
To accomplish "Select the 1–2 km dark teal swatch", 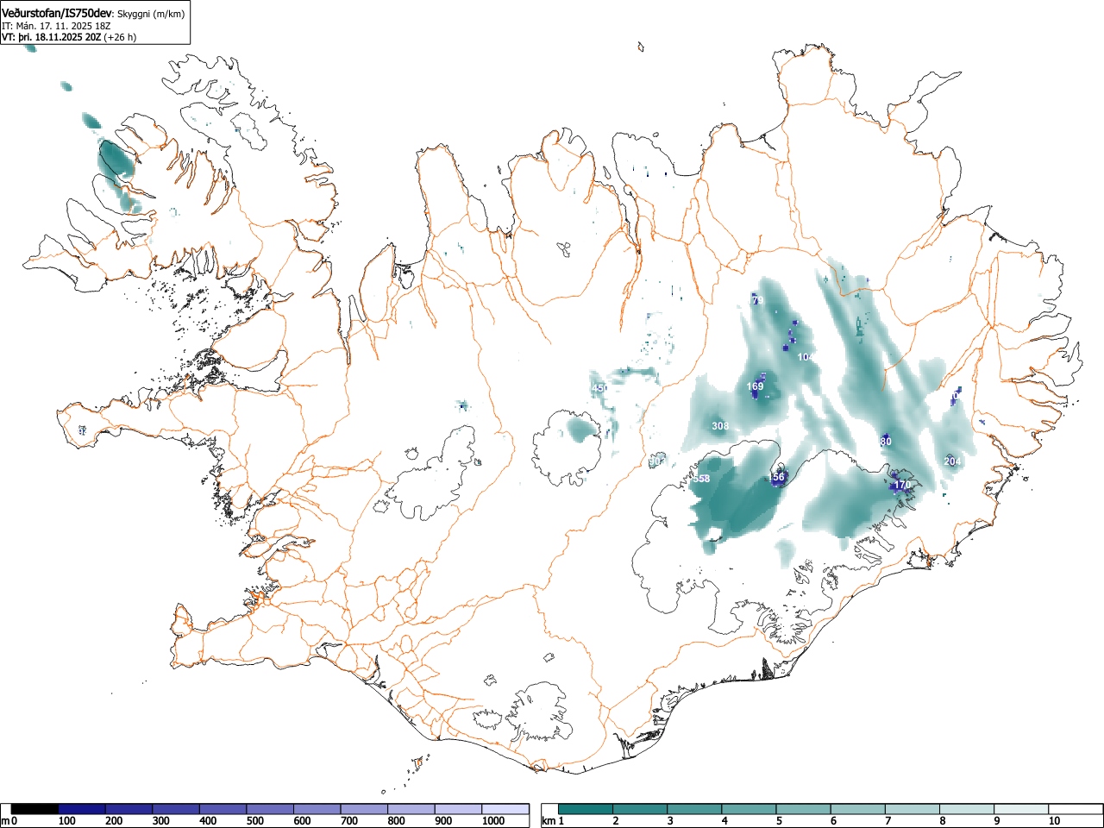I will [586, 809].
